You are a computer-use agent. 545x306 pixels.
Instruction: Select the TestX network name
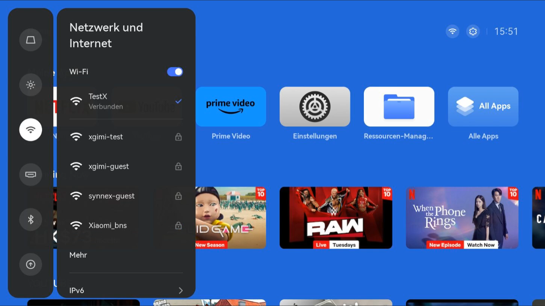pos(98,96)
